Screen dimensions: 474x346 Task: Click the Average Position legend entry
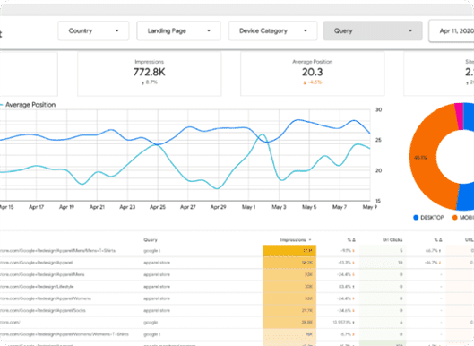[x=28, y=105]
